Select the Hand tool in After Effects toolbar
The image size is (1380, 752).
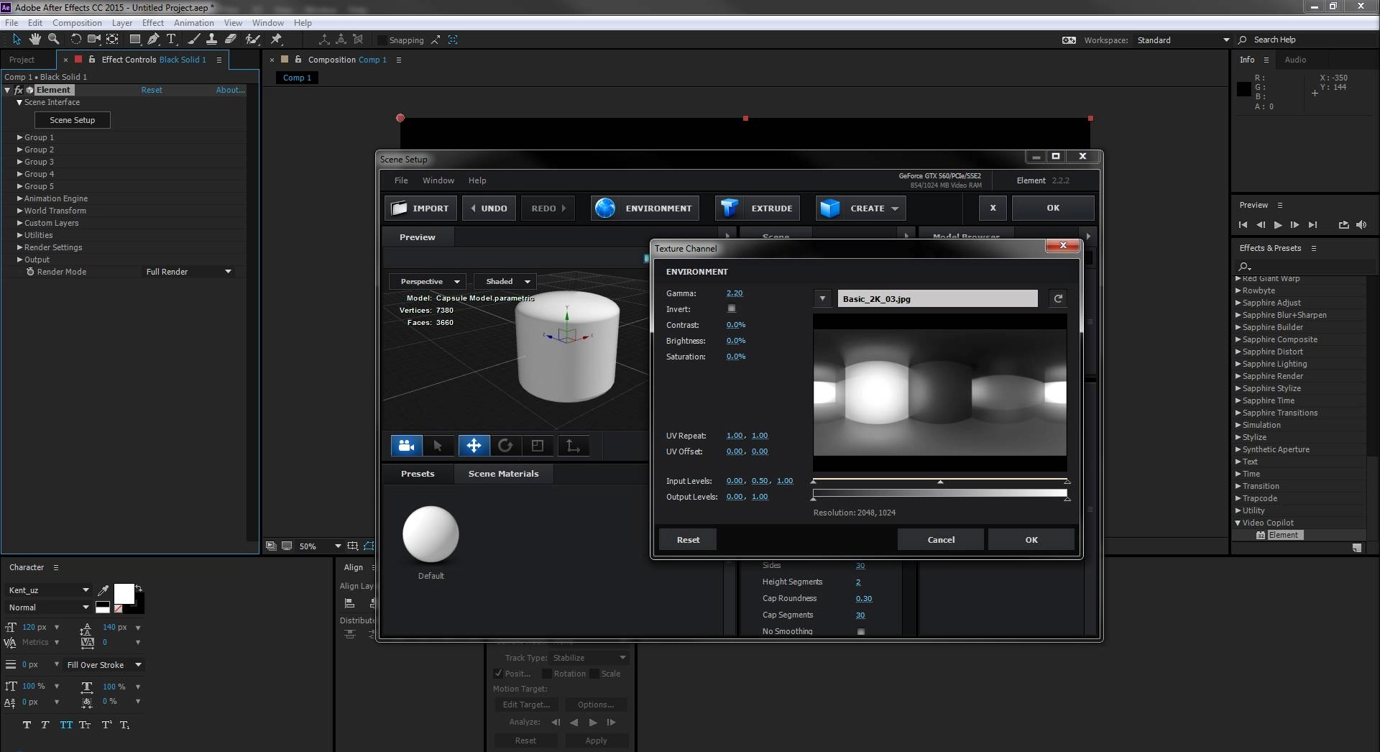[x=35, y=39]
